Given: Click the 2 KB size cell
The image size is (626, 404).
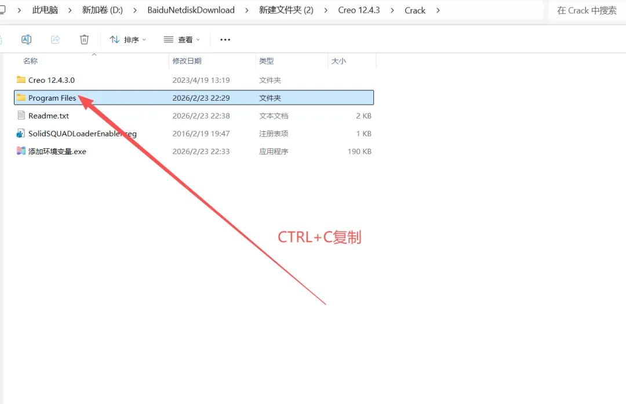Looking at the screenshot, I should click(363, 116).
